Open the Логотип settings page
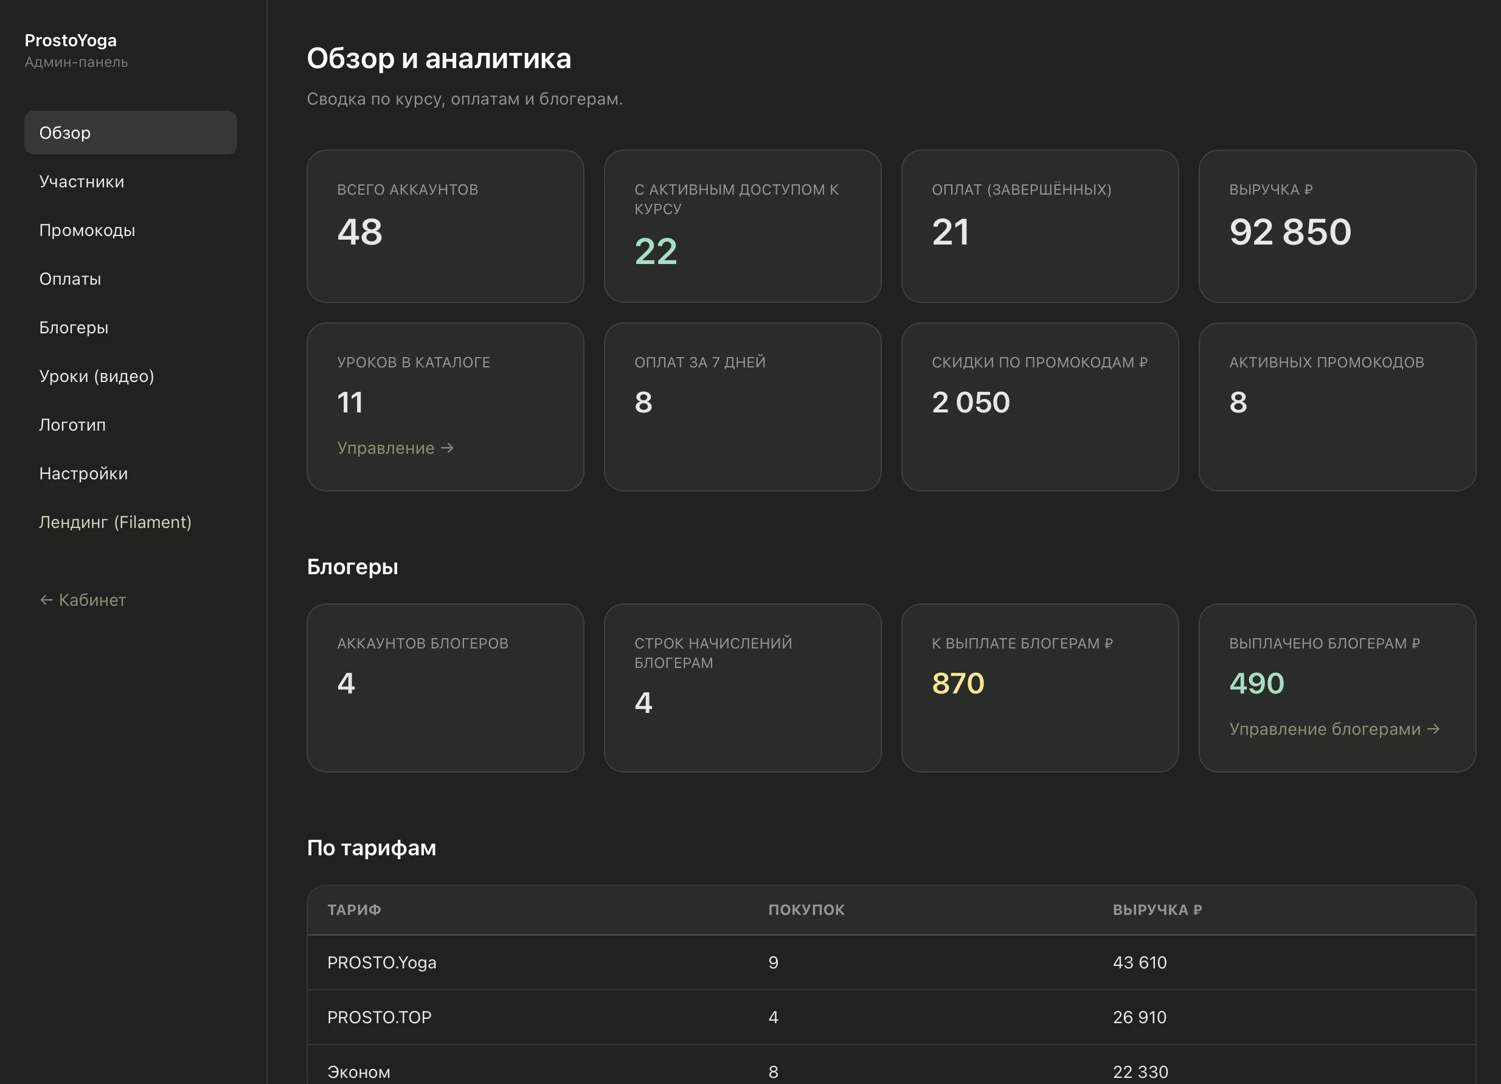Image resolution: width=1501 pixels, height=1084 pixels. coord(130,425)
